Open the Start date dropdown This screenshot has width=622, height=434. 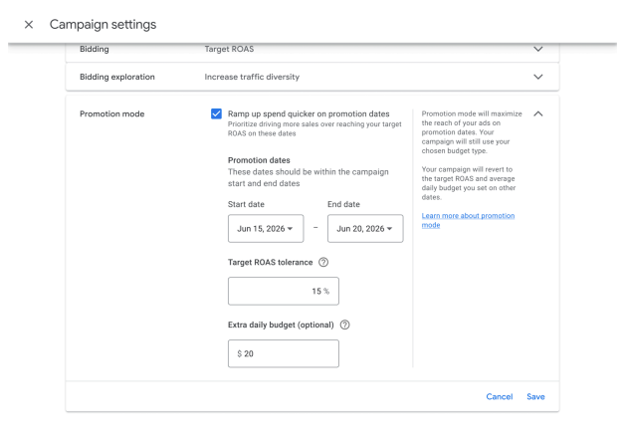coord(266,229)
